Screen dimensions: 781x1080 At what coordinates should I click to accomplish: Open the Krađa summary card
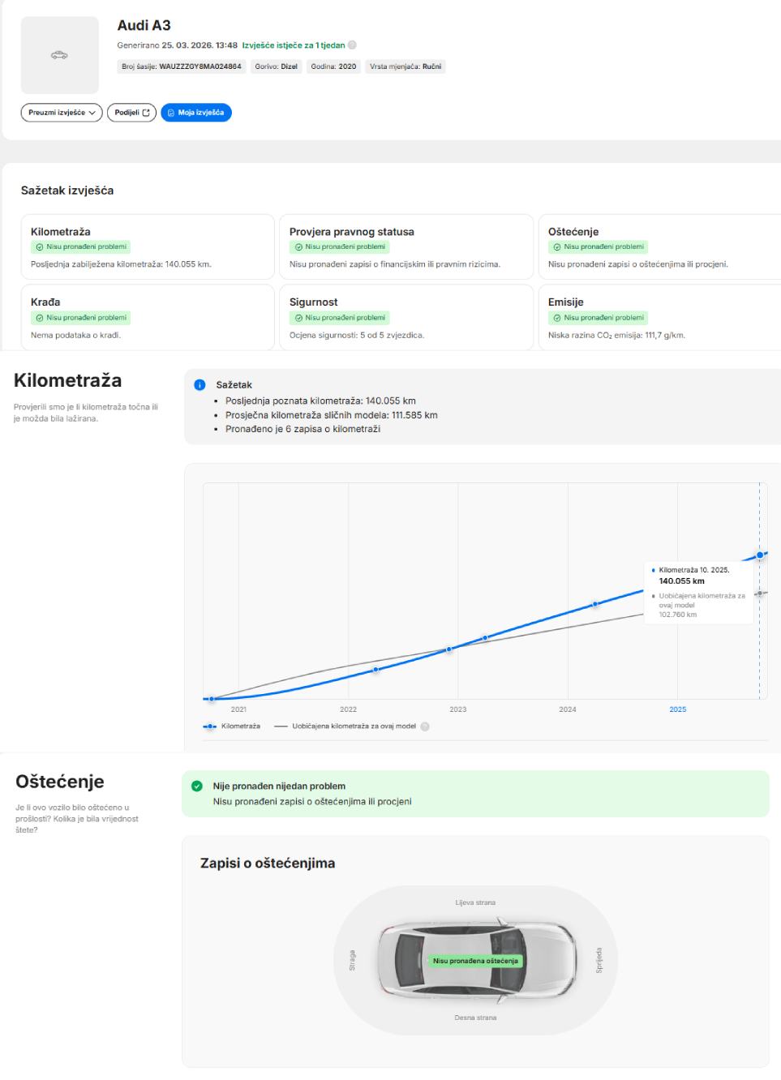pos(147,317)
